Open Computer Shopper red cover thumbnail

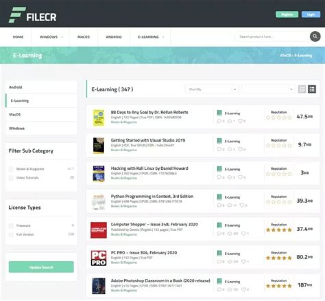99,230
